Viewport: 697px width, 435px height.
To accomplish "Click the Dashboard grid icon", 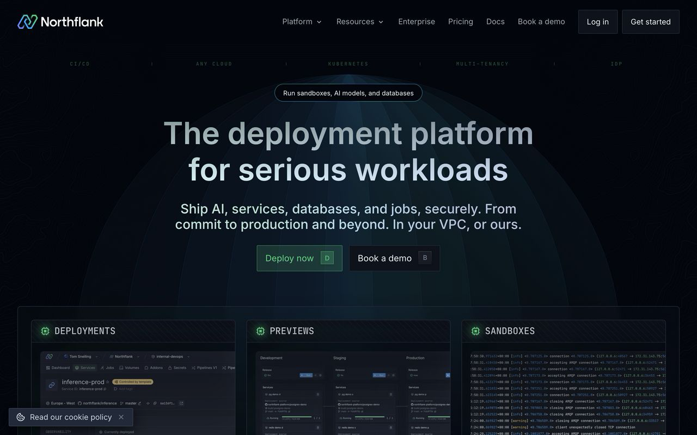I will click(x=48, y=368).
